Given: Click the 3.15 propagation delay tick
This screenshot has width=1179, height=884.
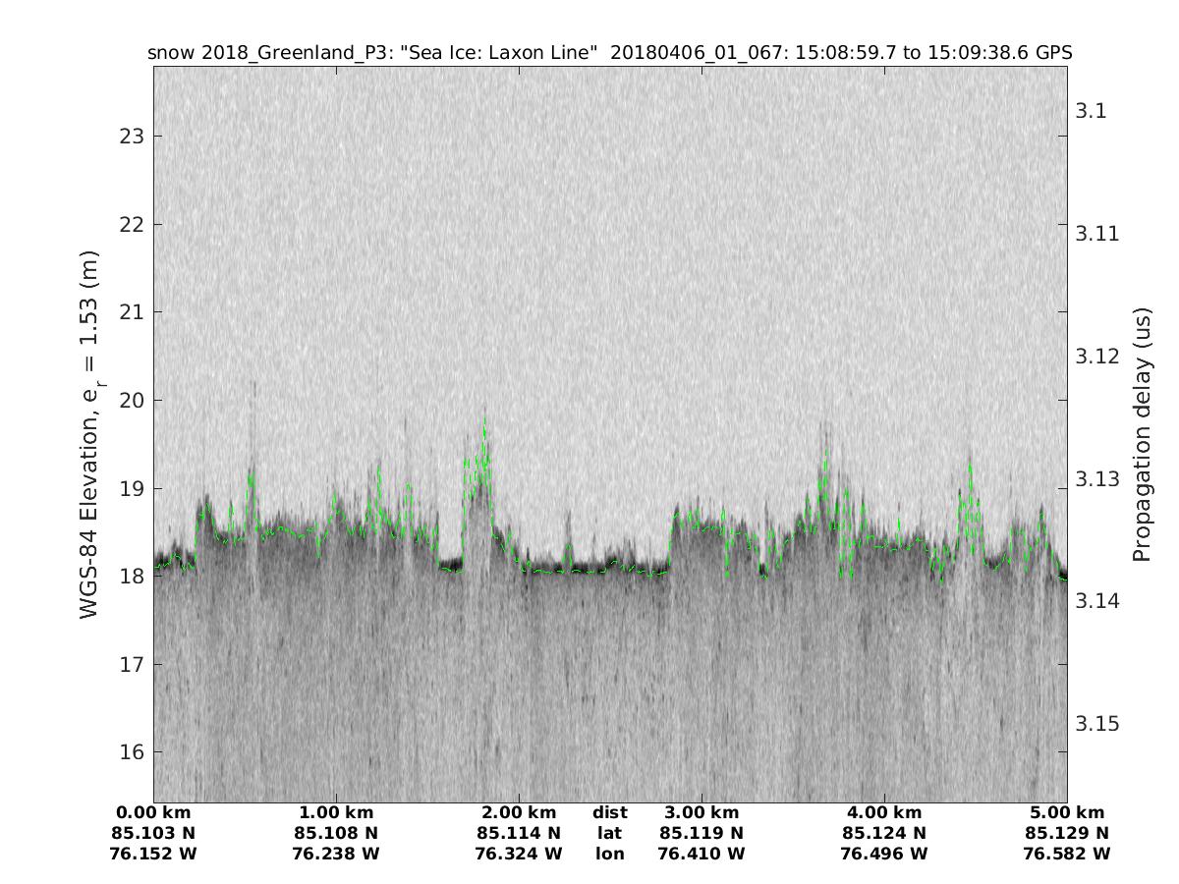Looking at the screenshot, I should [x=1096, y=724].
